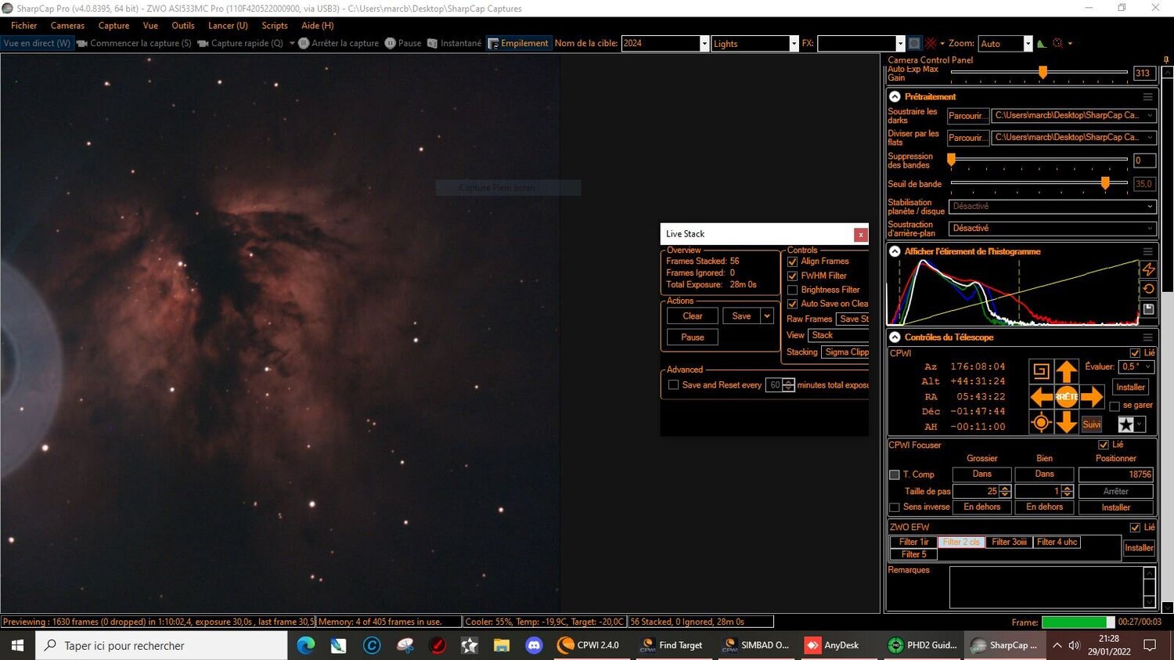This screenshot has width=1174, height=660.
Task: Reset the histogram stretch with the circular arrow icon
Action: coord(1148,289)
